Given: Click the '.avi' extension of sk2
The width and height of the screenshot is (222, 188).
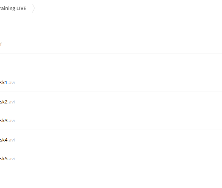Looking at the screenshot, I should [x=11, y=102].
